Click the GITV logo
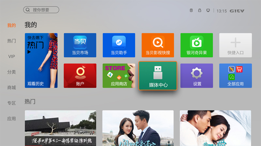261x146 pixels. (x=237, y=11)
